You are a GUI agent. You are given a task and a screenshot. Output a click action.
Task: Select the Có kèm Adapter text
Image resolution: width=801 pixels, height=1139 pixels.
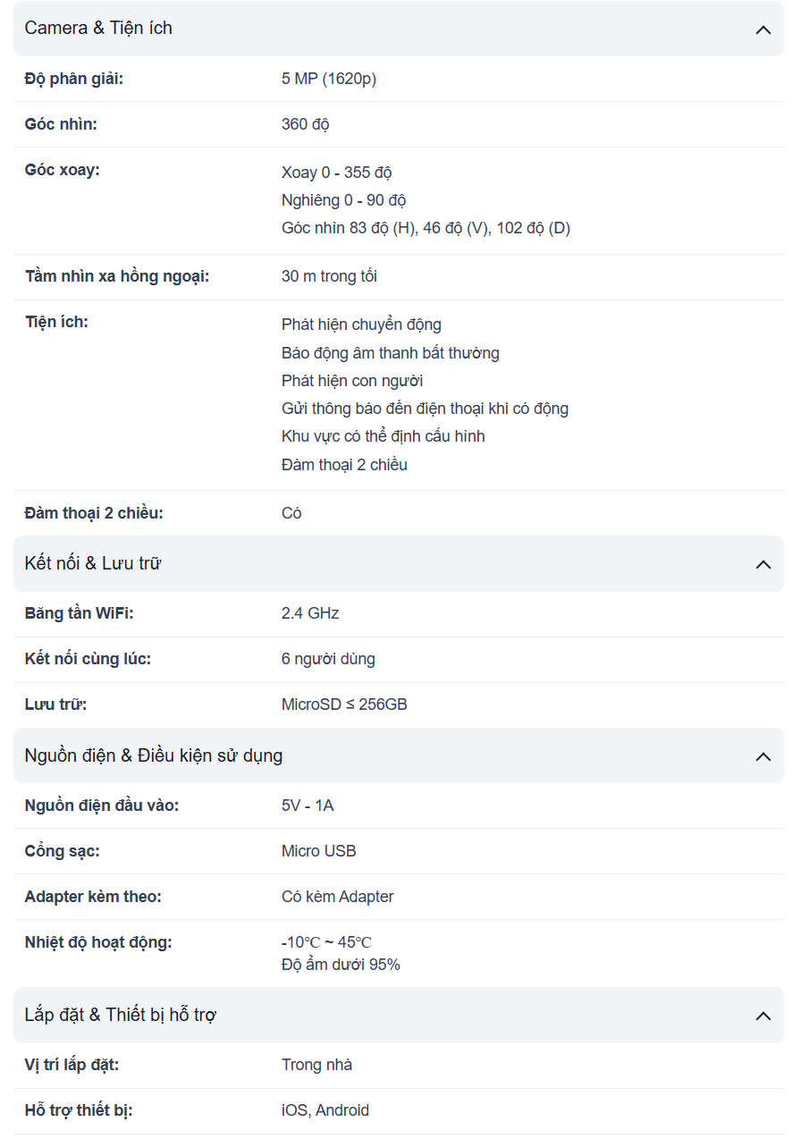click(x=337, y=897)
